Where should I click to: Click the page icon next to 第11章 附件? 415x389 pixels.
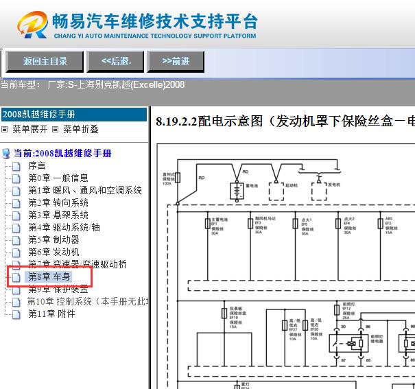click(16, 315)
